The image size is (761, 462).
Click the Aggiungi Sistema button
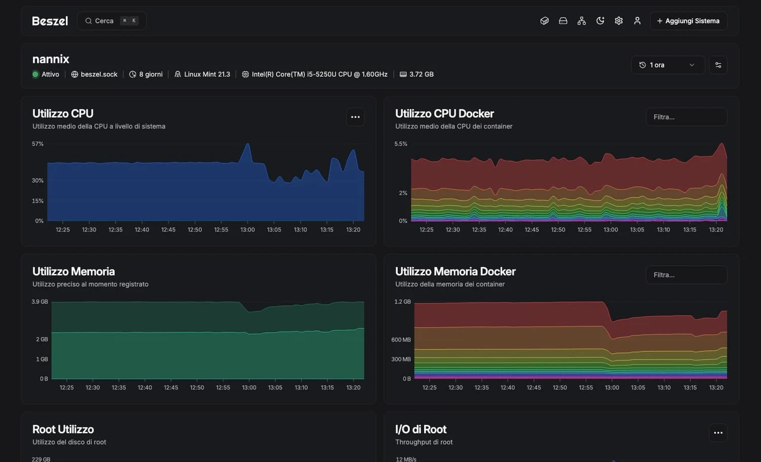688,21
